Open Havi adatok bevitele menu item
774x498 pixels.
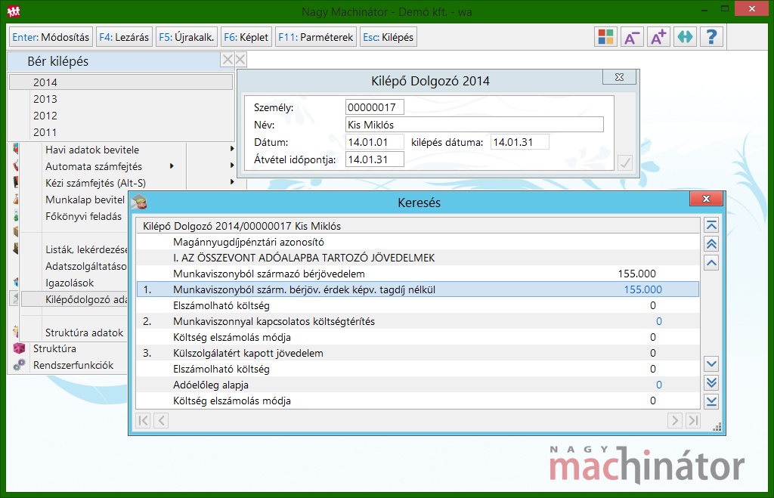click(x=92, y=150)
